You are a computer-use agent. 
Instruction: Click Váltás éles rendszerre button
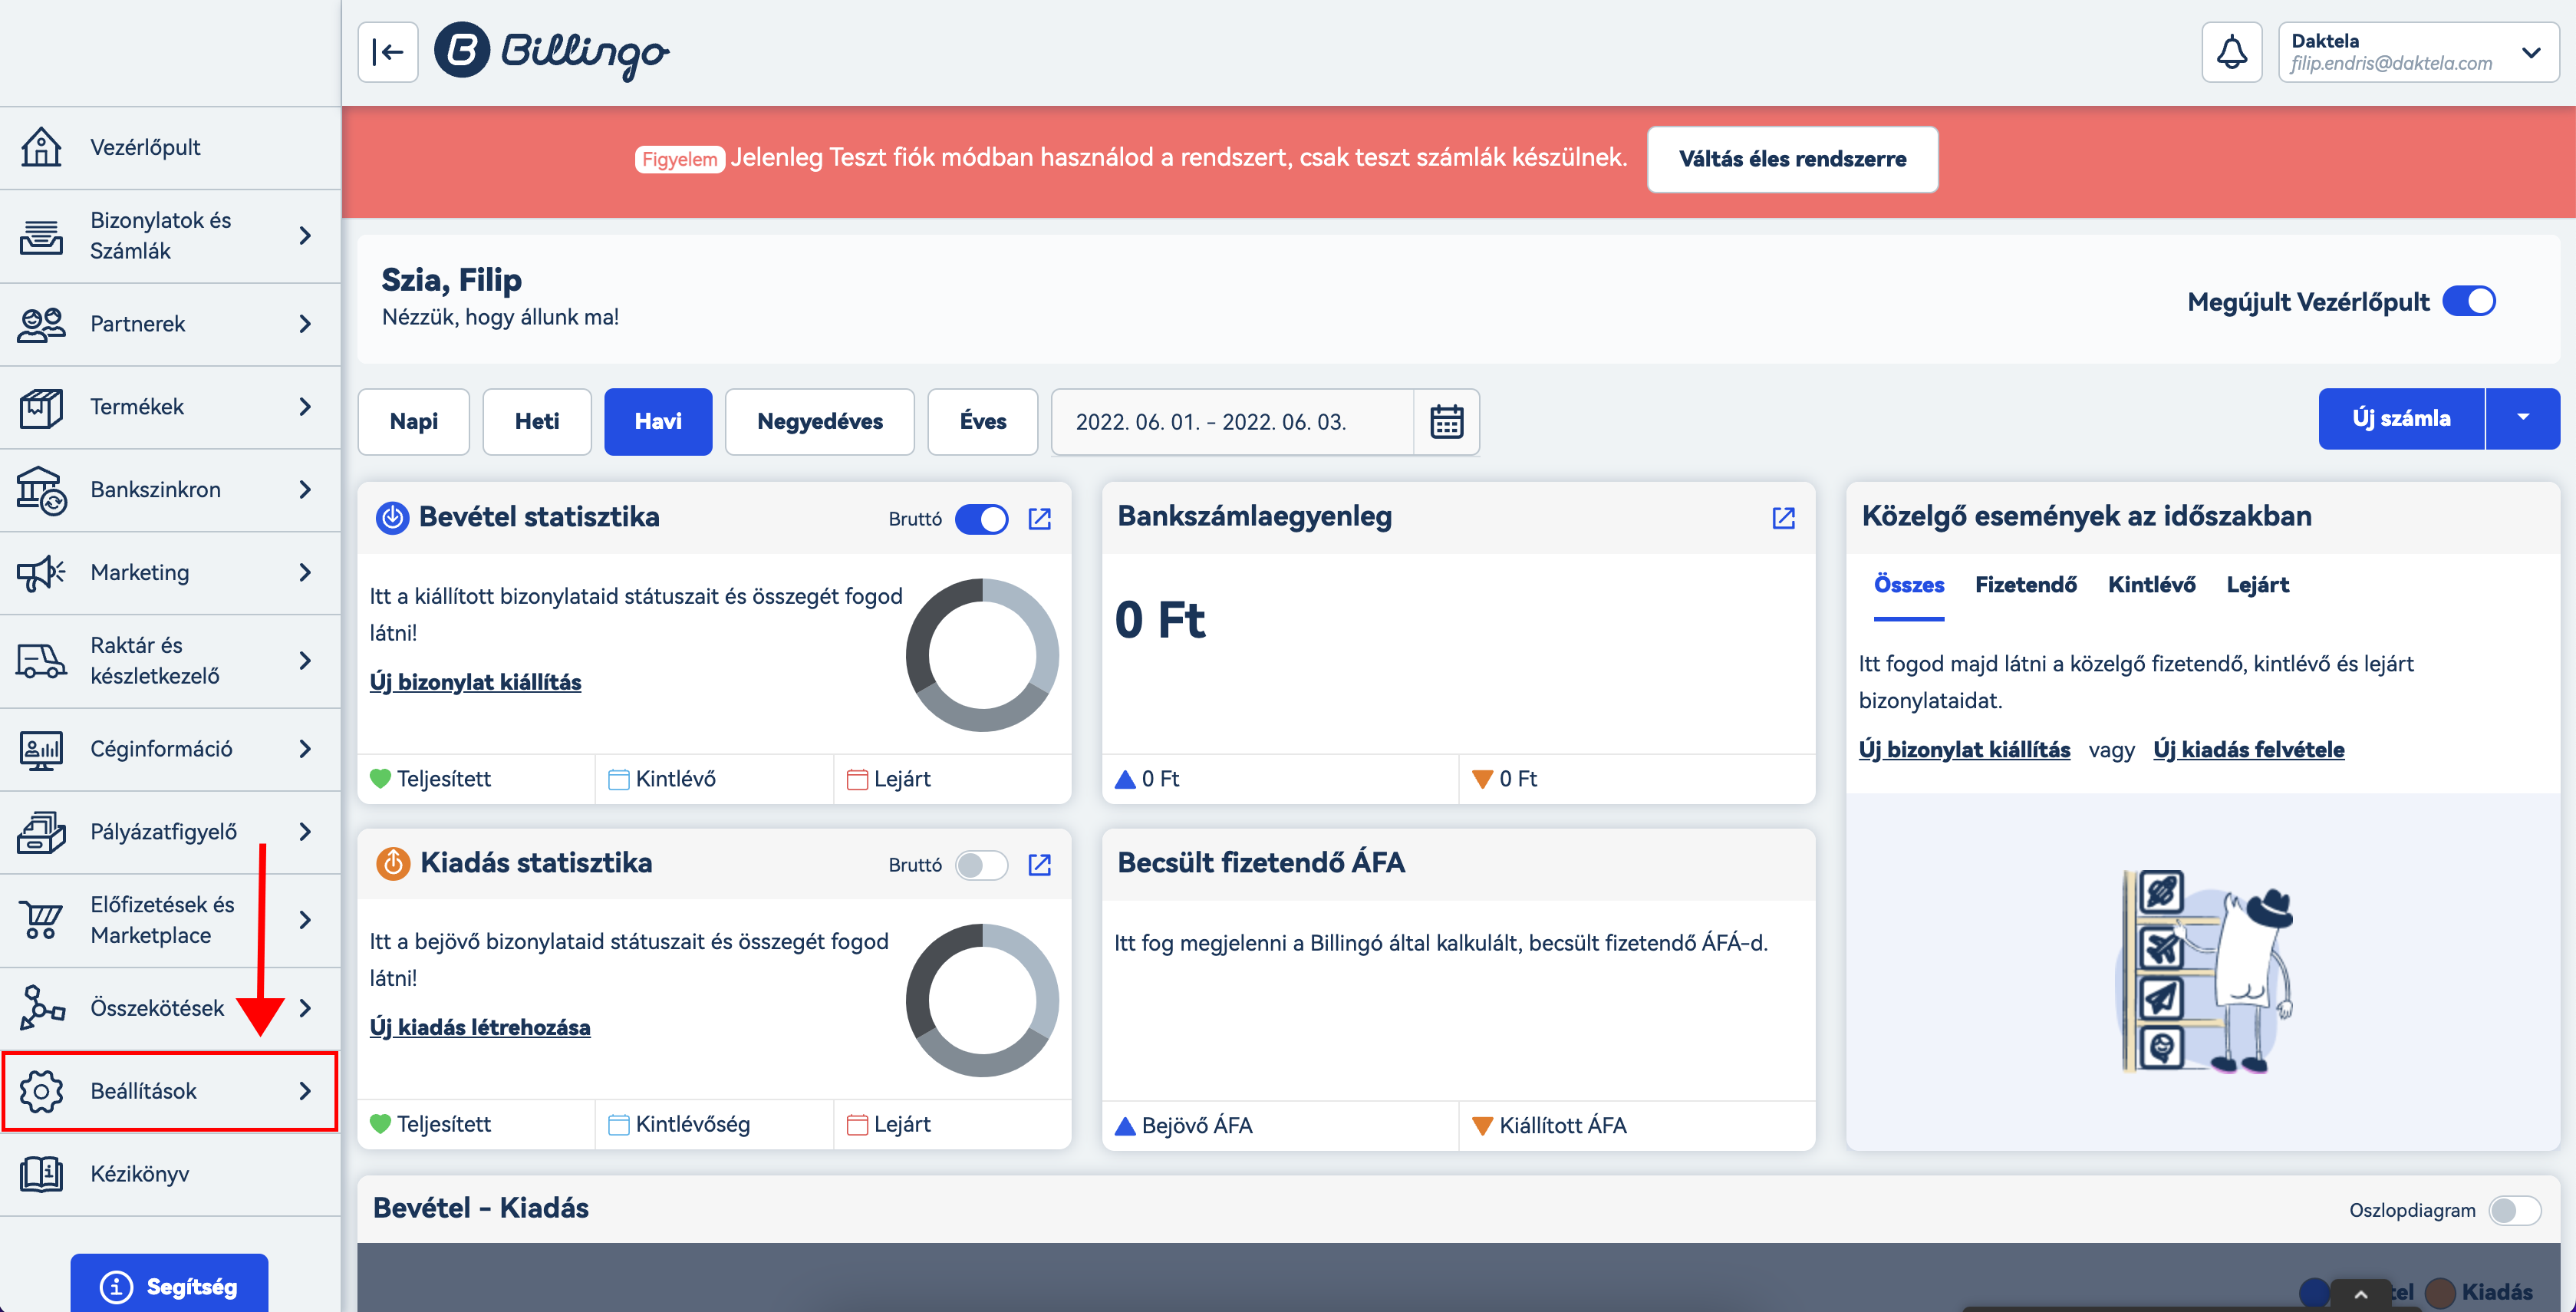coord(1792,158)
